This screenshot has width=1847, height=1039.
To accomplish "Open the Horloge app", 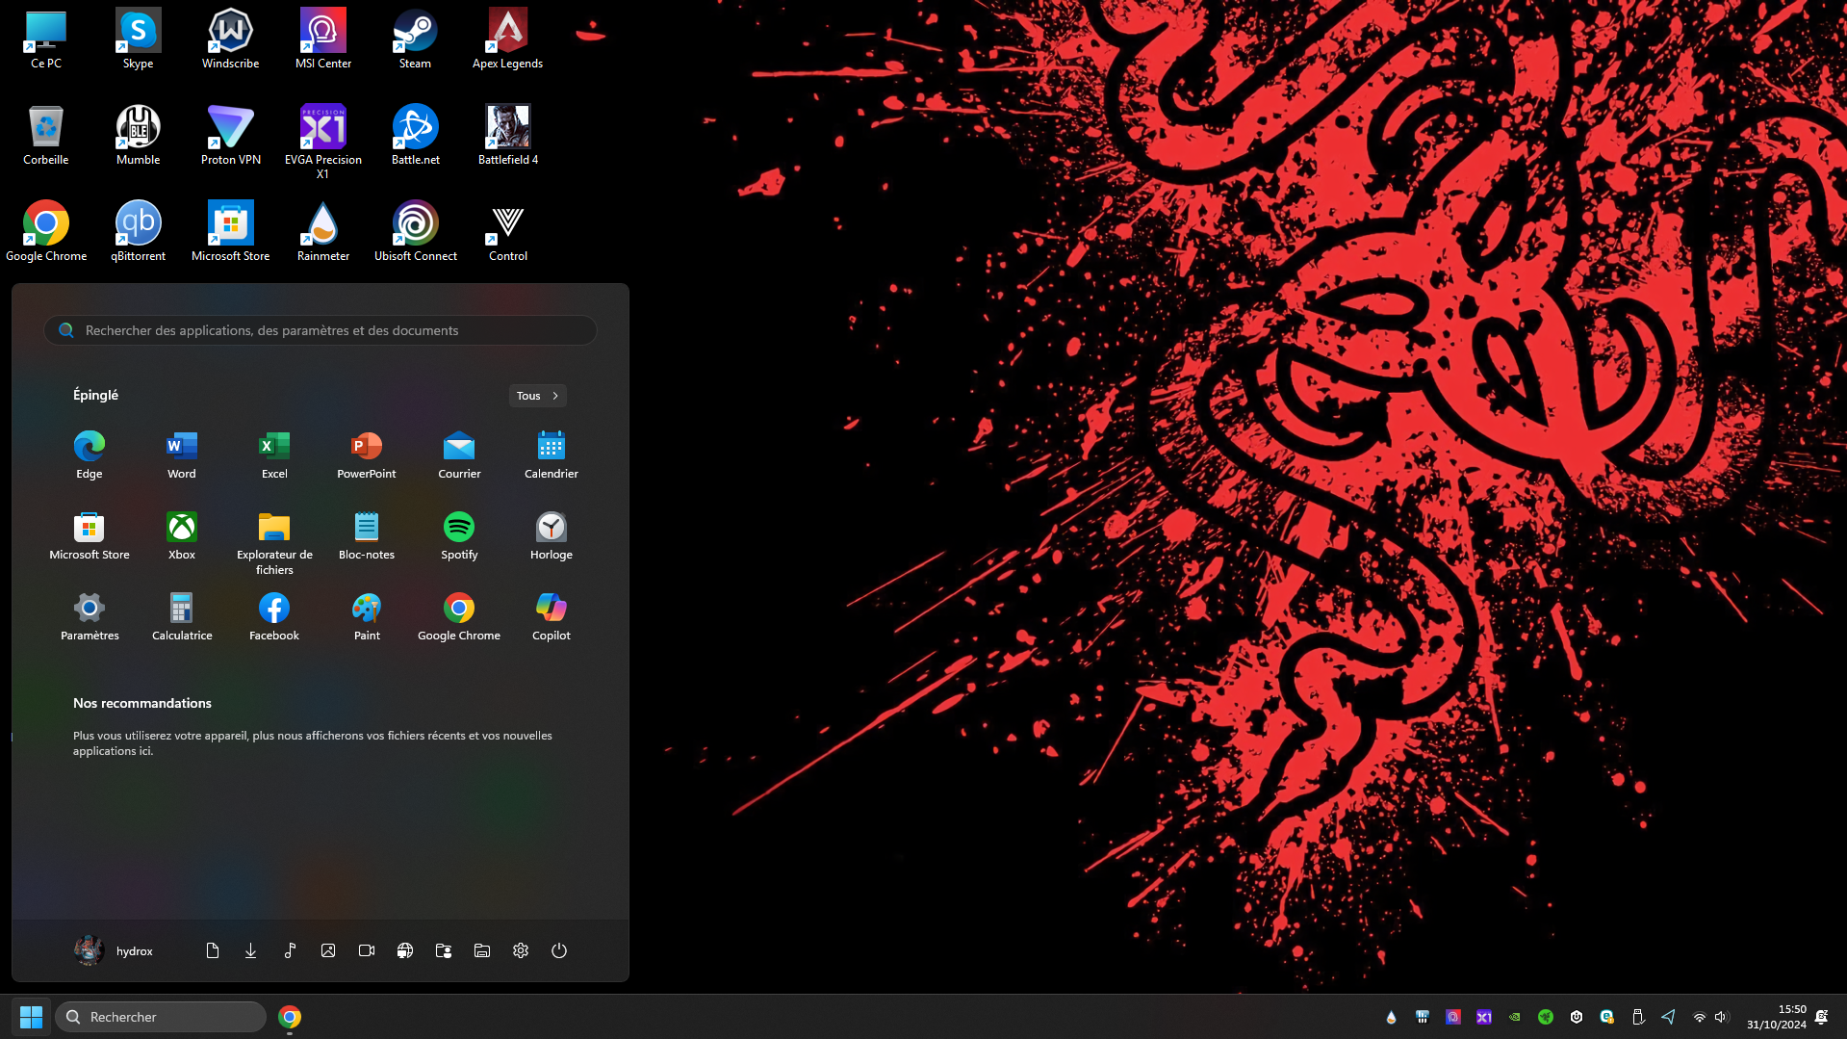I will click(552, 535).
